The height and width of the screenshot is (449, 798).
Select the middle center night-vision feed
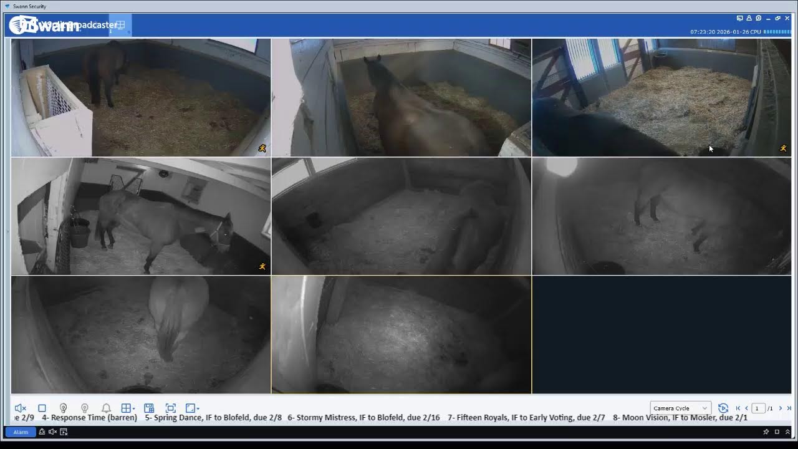click(x=401, y=216)
